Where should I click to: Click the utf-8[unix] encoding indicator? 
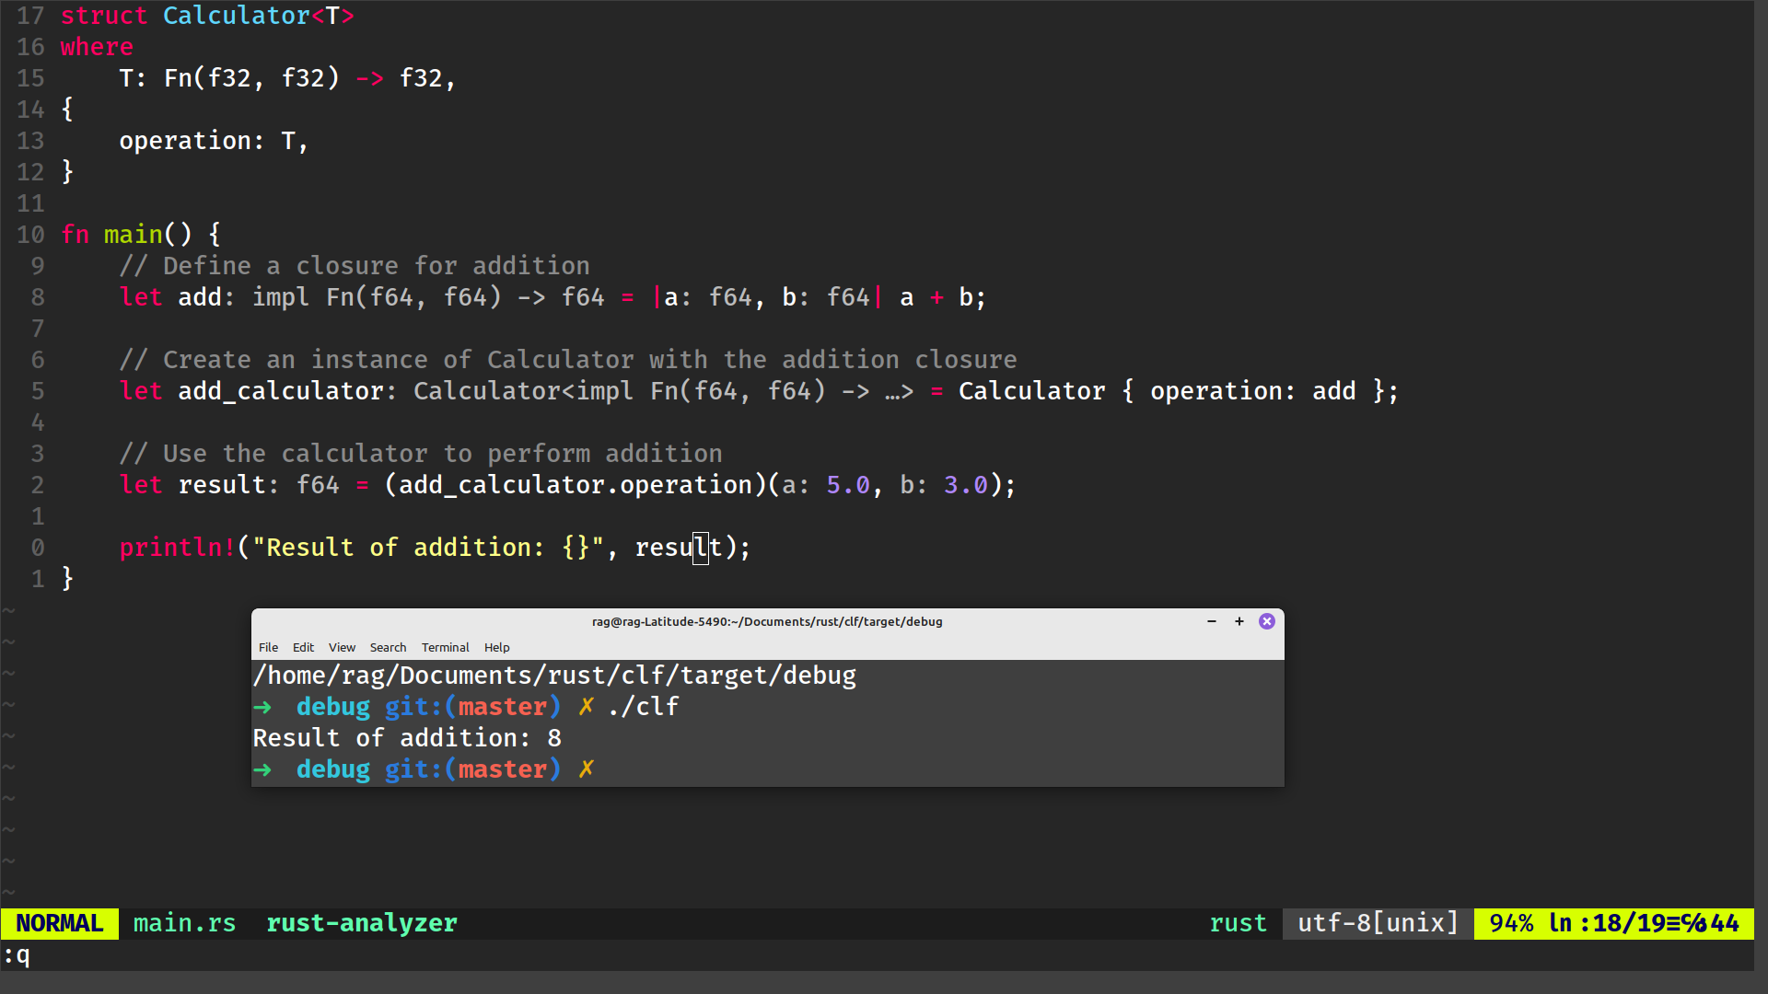tap(1378, 923)
